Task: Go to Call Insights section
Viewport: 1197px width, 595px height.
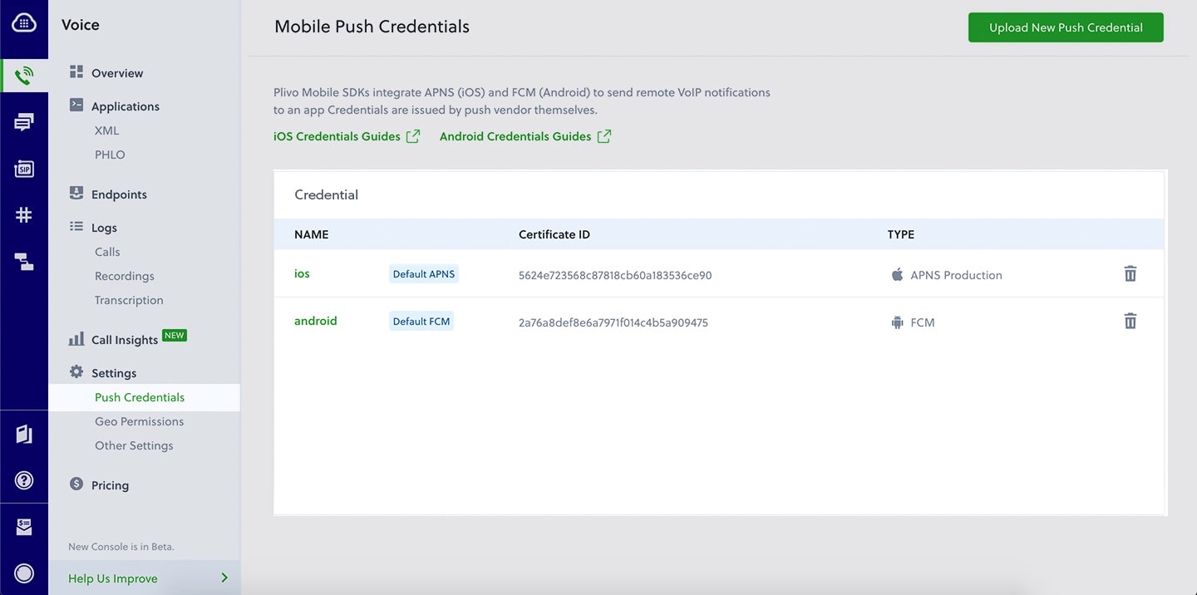Action: [x=125, y=339]
